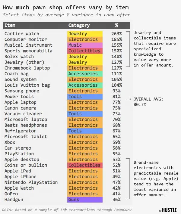This screenshot has width=181, height=214.
Task: Click the % column header
Action: pos(116,25)
